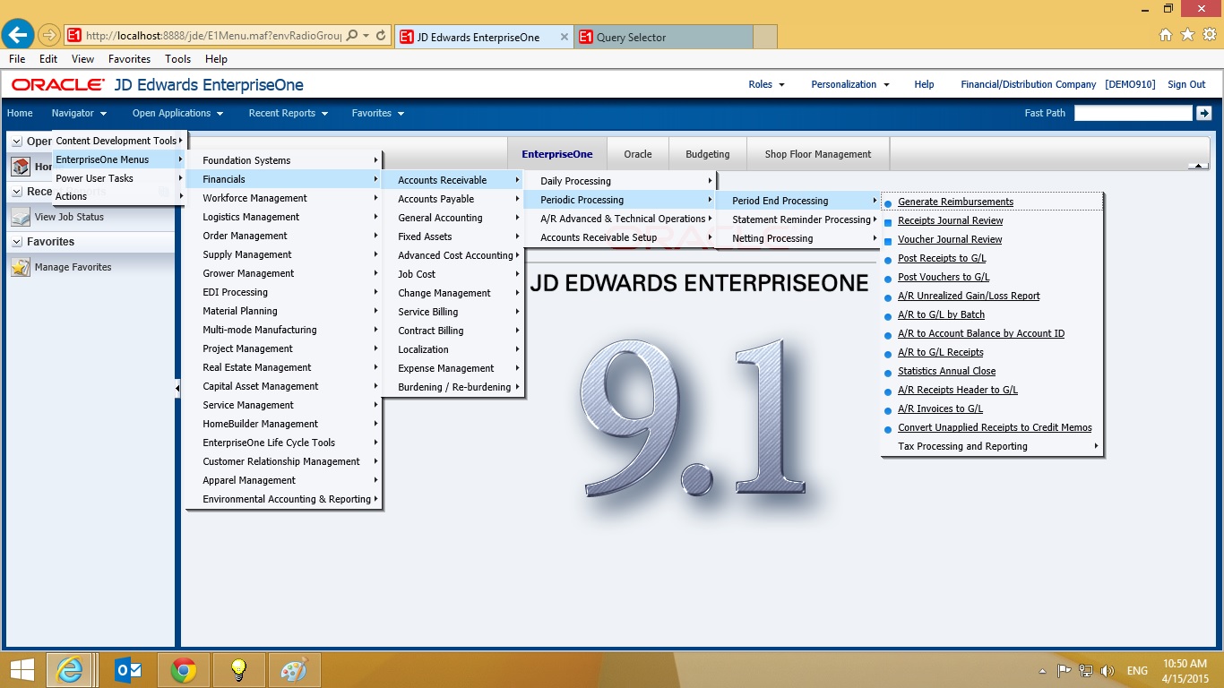Click the browser home icon
The width and height of the screenshot is (1224, 688).
[x=1166, y=35]
